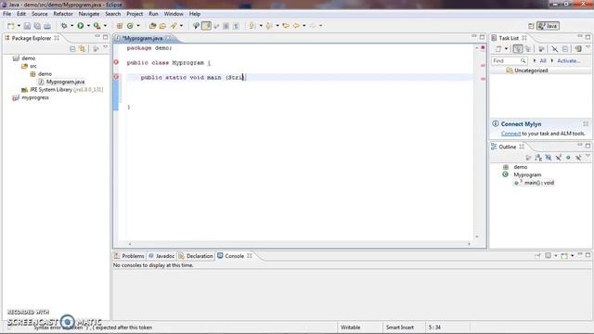This screenshot has width=594, height=334.
Task: Click the Connect link for Mylyn
Action: pos(510,134)
